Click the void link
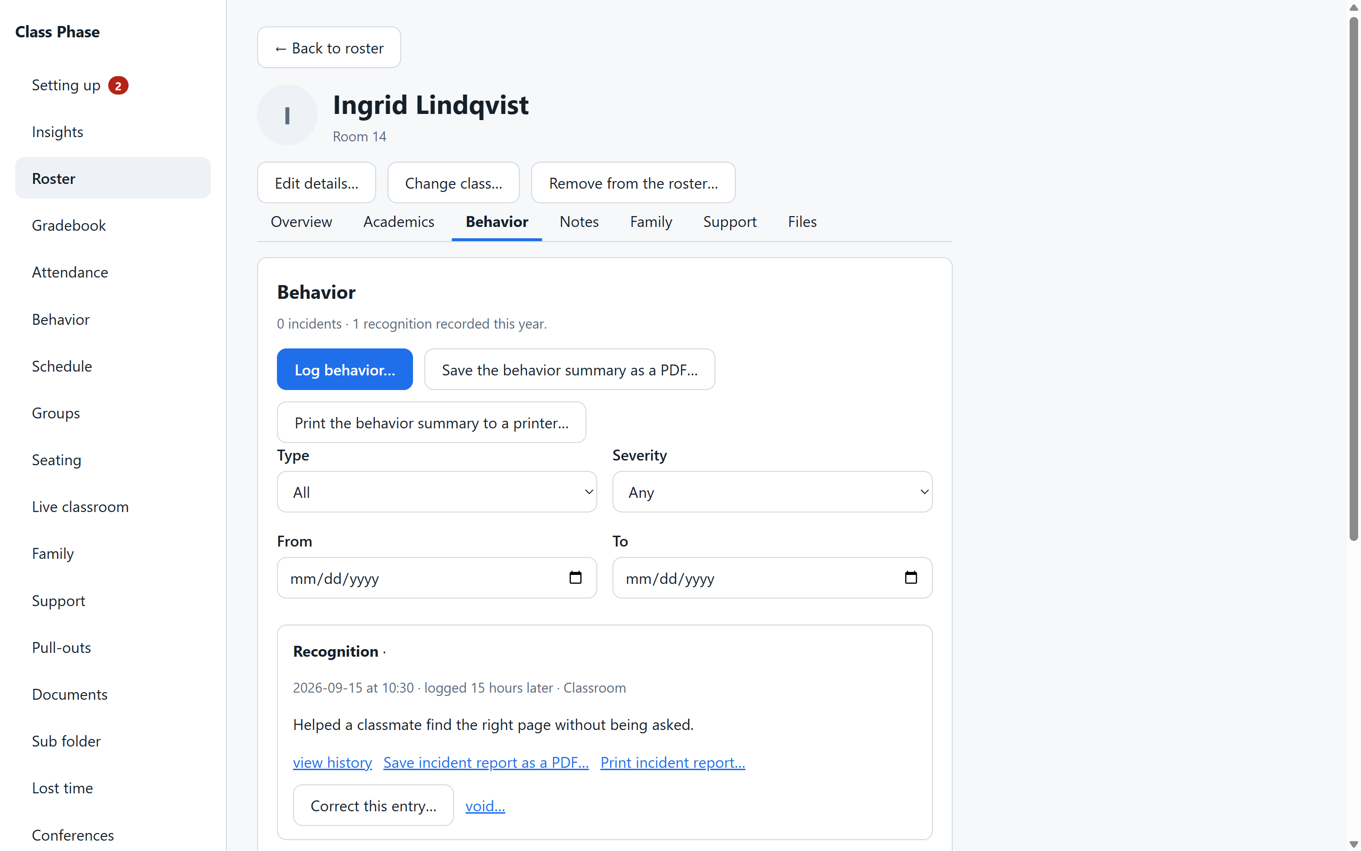Image resolution: width=1361 pixels, height=851 pixels. click(485, 806)
